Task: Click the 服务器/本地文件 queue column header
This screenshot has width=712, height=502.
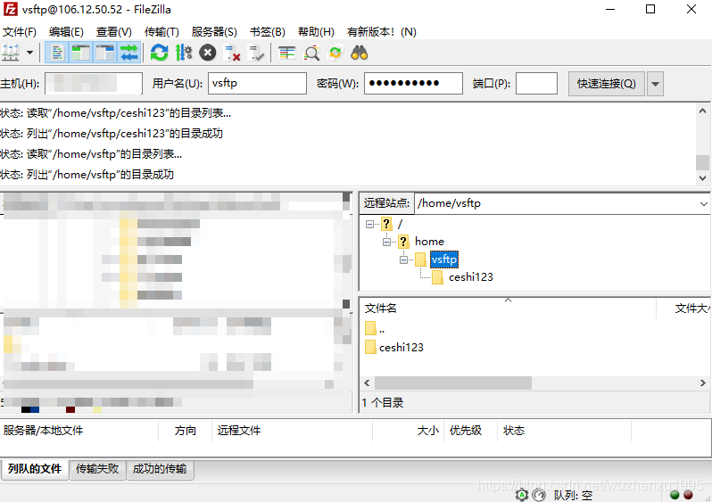Action: pyautogui.click(x=80, y=431)
